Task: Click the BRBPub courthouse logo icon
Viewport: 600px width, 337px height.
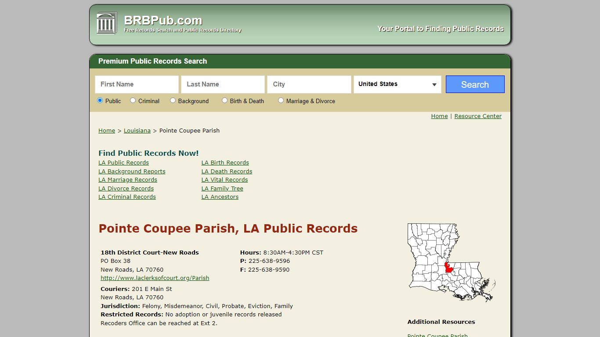Action: (106, 23)
